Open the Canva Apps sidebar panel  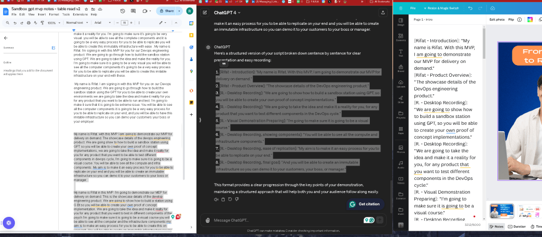(401, 130)
